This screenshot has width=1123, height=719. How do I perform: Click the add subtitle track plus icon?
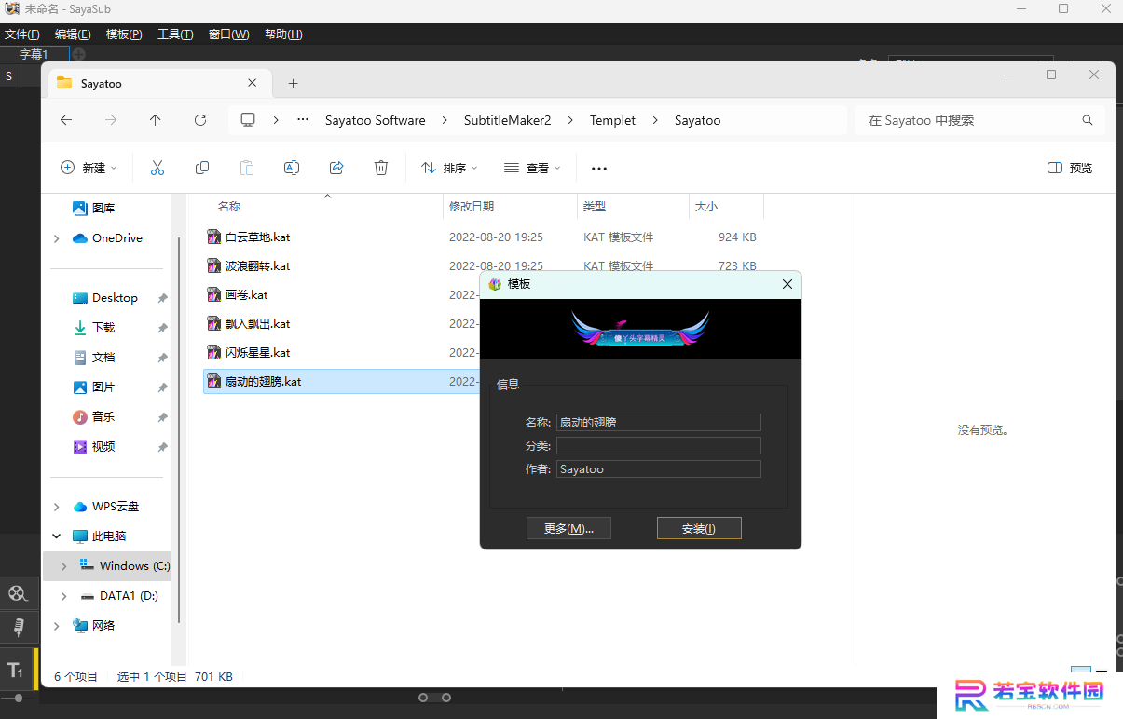(x=79, y=54)
